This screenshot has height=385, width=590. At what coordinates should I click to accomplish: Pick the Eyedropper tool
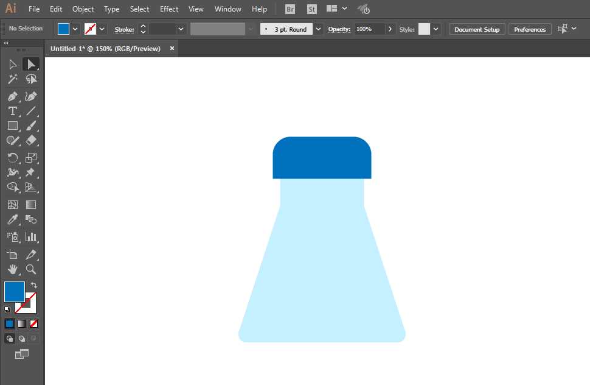pos(12,219)
